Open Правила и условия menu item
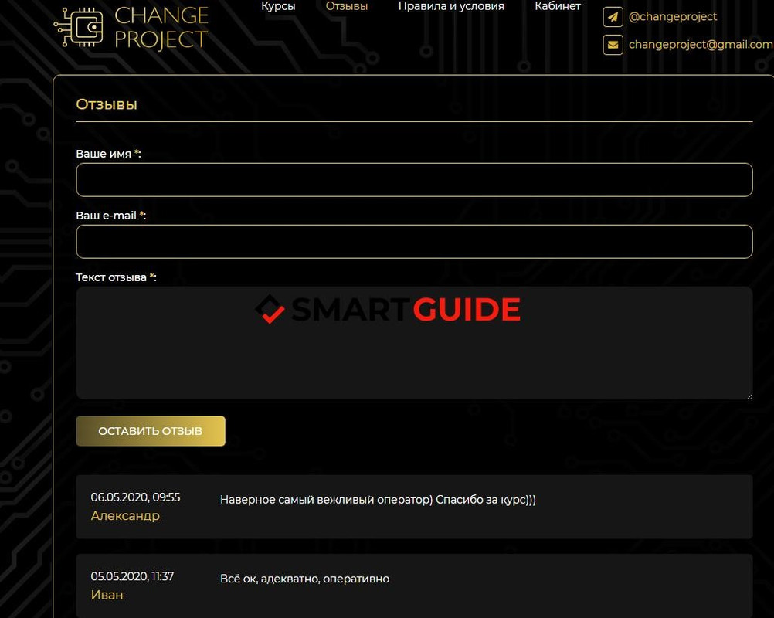Viewport: 774px width, 618px height. click(451, 6)
